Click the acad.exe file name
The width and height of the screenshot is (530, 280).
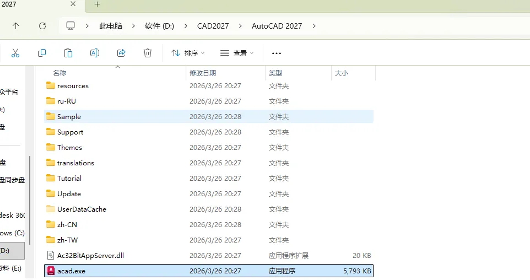point(71,271)
